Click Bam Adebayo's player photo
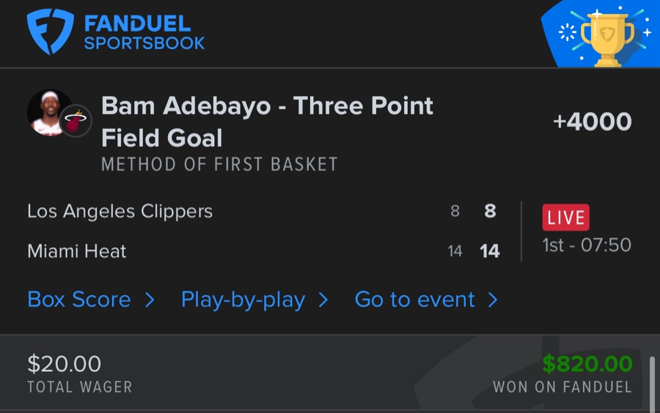The height and width of the screenshot is (413, 660). click(48, 112)
